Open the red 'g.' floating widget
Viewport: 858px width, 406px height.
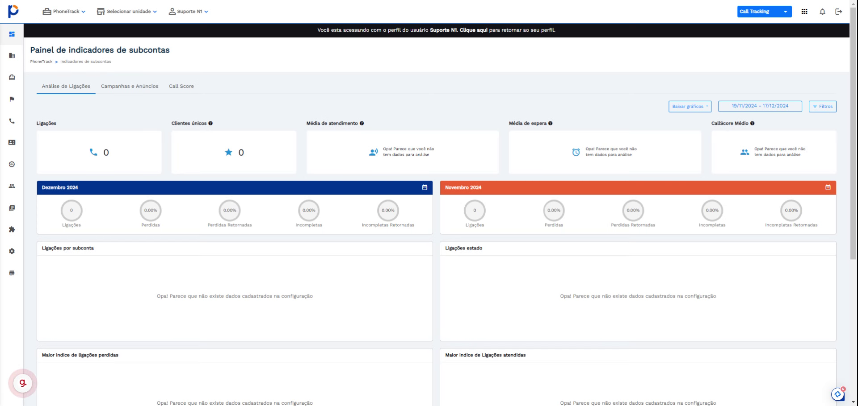point(22,383)
